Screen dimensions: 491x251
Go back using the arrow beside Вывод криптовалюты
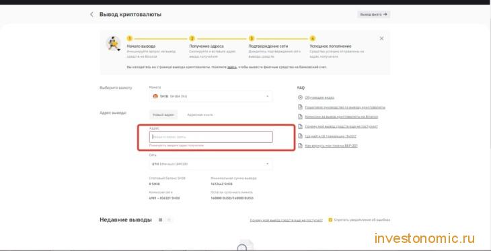coord(91,14)
